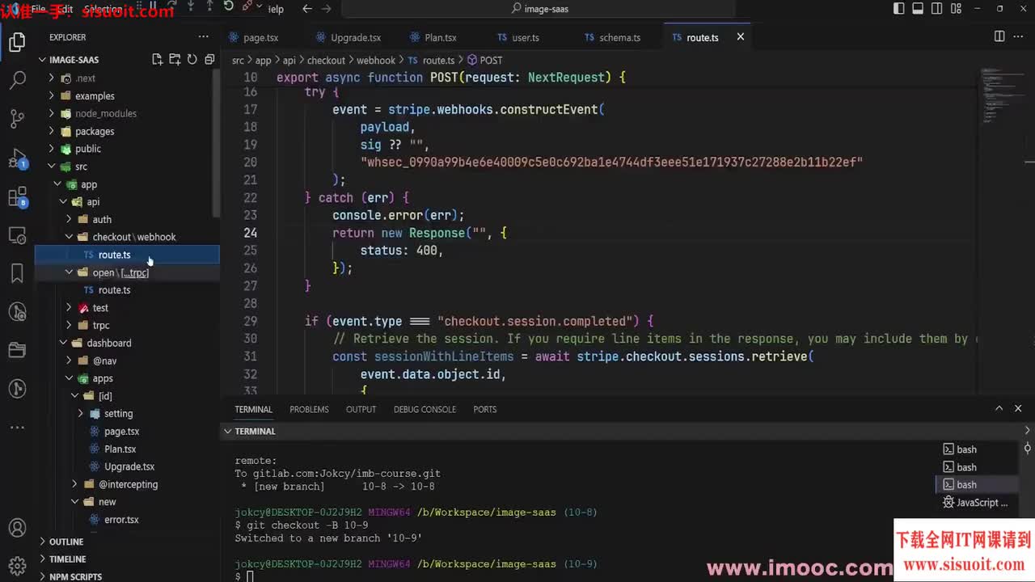The height and width of the screenshot is (582, 1035).
Task: Open Explorer views and more actions menu
Action: [x=204, y=37]
